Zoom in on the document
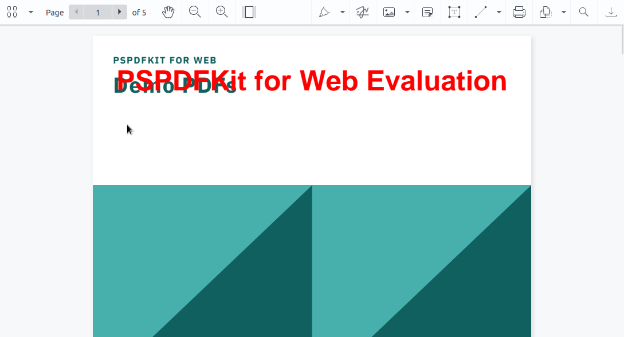624x337 pixels. (222, 12)
